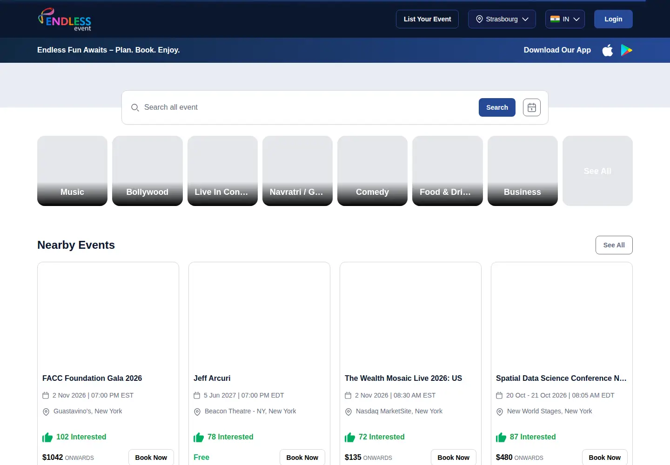Select the Comedy category tile
This screenshot has width=670, height=465.
372,171
